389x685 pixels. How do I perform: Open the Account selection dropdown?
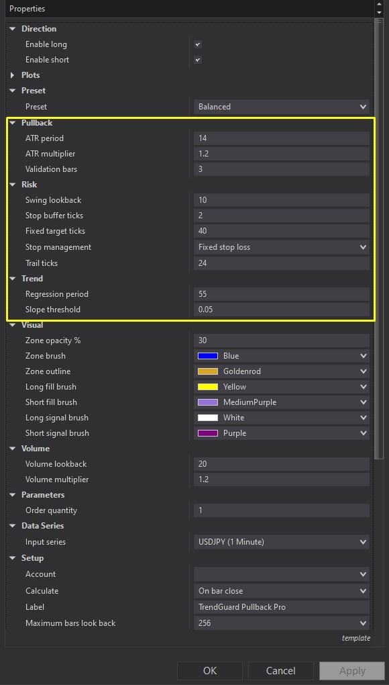tap(280, 574)
